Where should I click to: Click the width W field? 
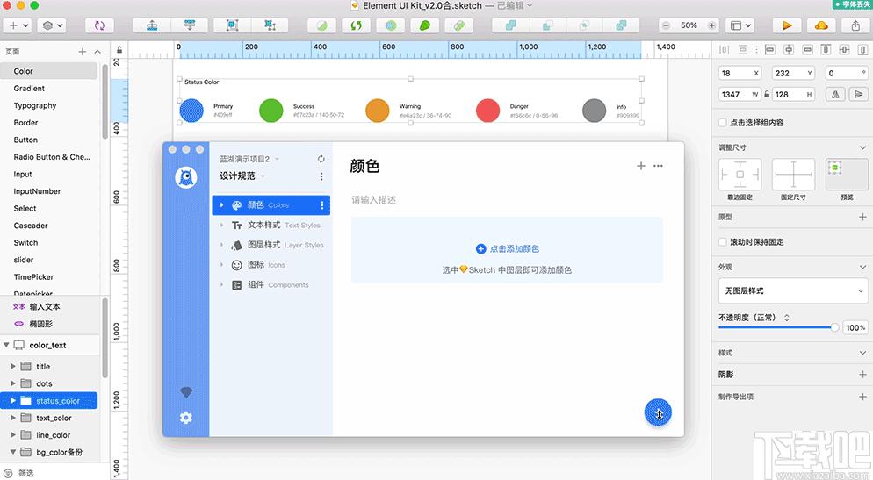click(x=740, y=95)
